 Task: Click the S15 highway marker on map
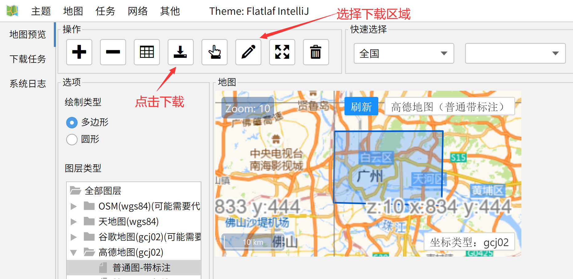pos(458,158)
